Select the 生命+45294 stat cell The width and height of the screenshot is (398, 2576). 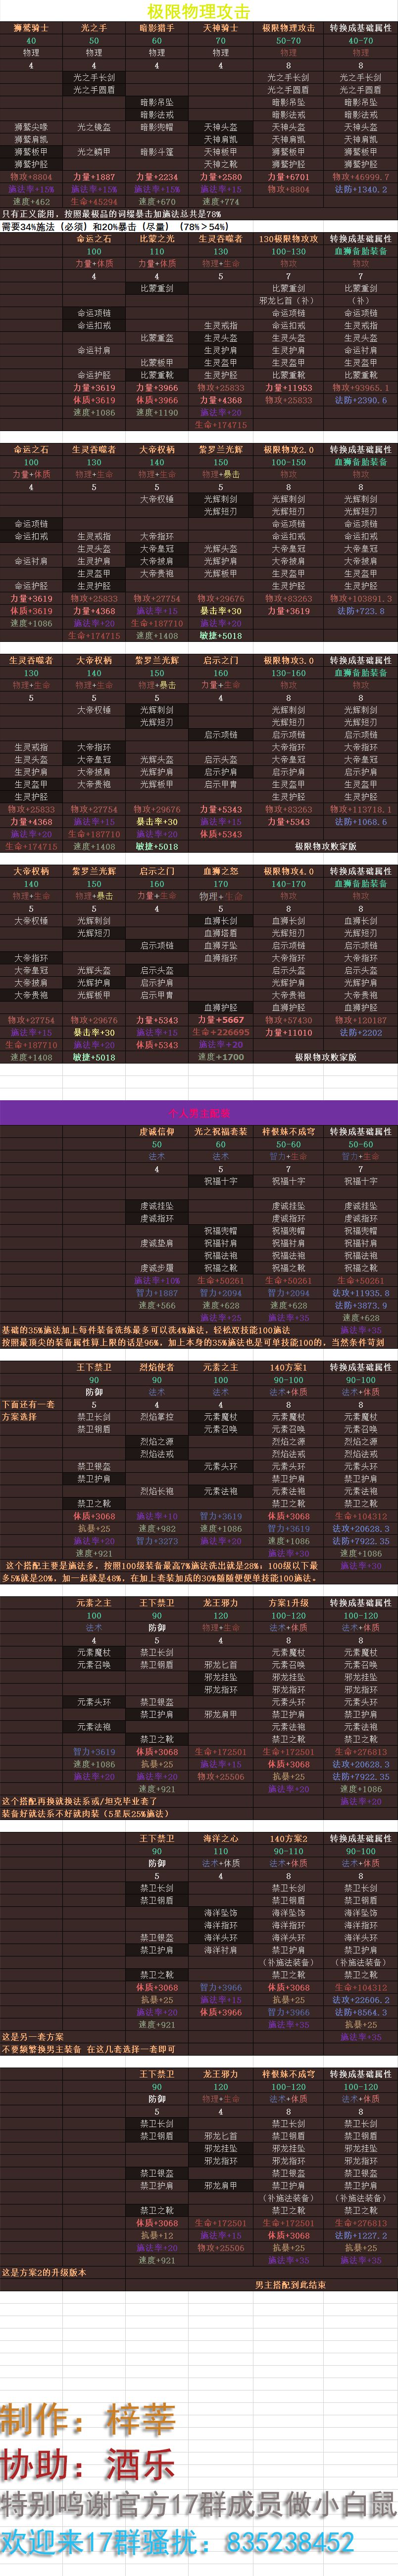(94, 201)
